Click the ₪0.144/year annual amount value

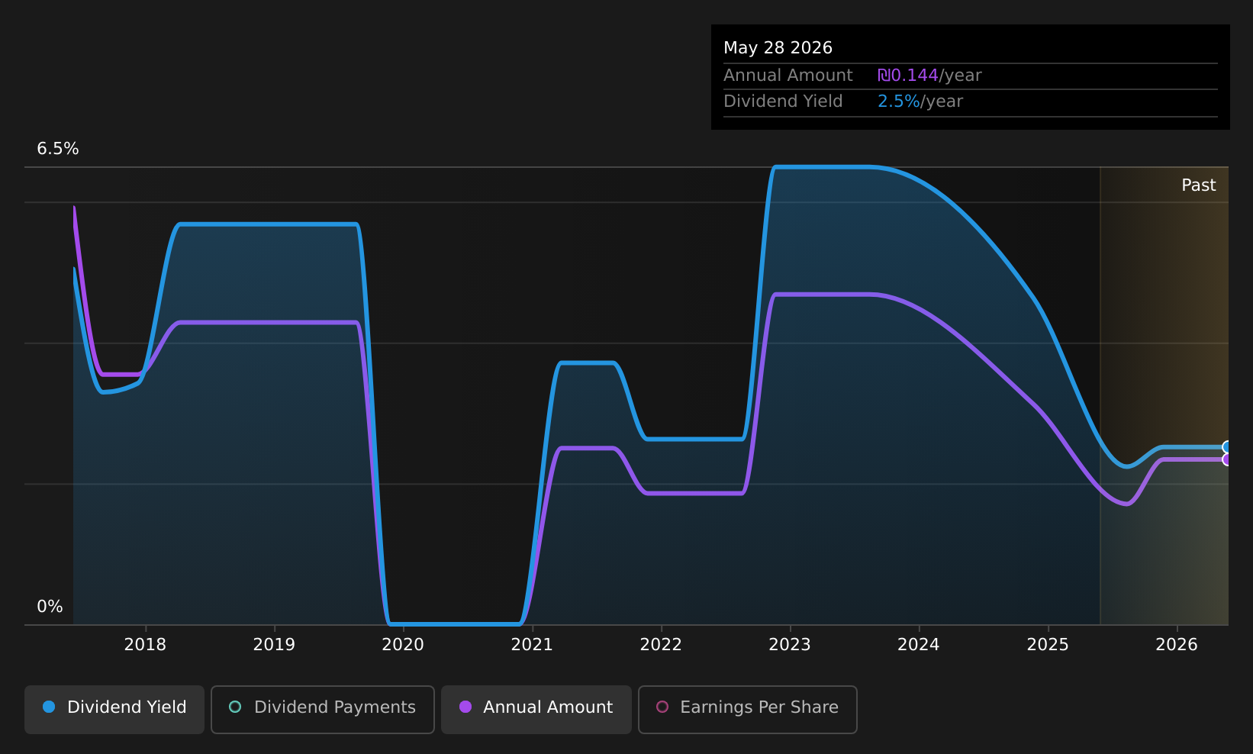tap(929, 76)
